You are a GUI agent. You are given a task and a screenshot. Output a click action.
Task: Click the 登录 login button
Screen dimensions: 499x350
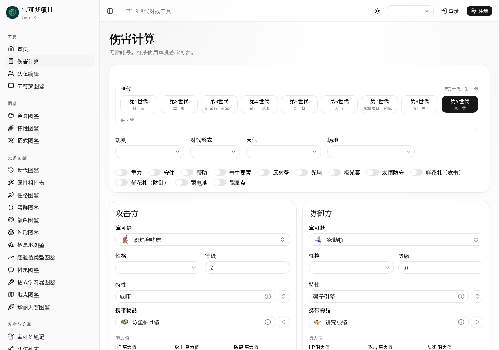tap(450, 11)
